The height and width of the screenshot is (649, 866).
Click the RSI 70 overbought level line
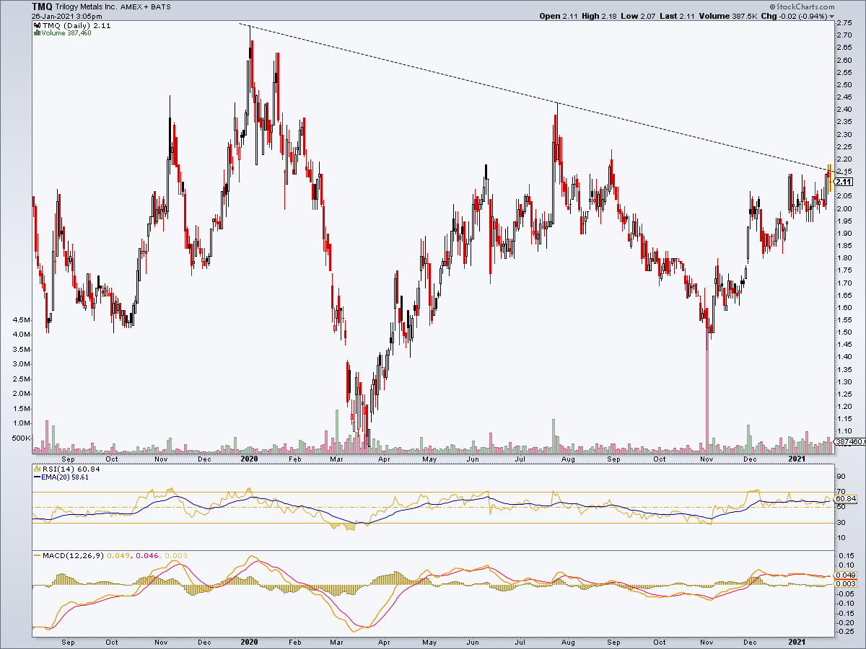click(x=432, y=492)
